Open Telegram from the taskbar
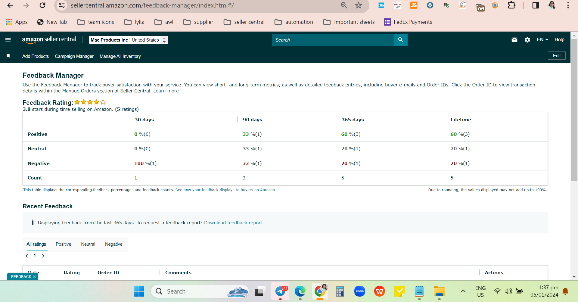 pyautogui.click(x=281, y=291)
